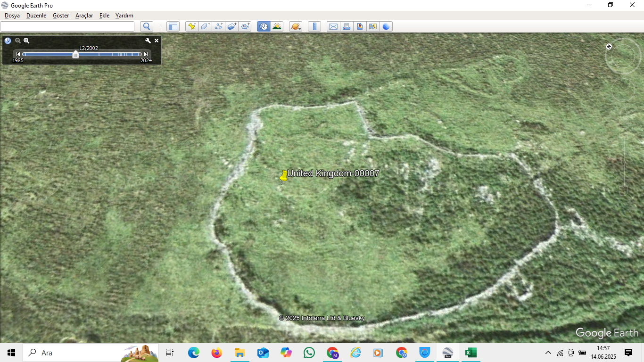Open time slider wrench settings

click(x=148, y=41)
